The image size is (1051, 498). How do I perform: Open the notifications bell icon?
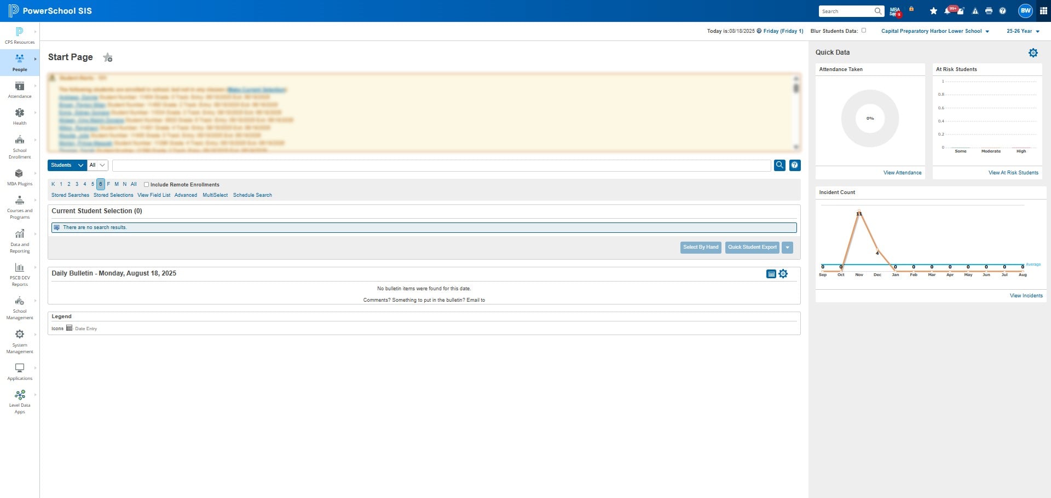947,11
